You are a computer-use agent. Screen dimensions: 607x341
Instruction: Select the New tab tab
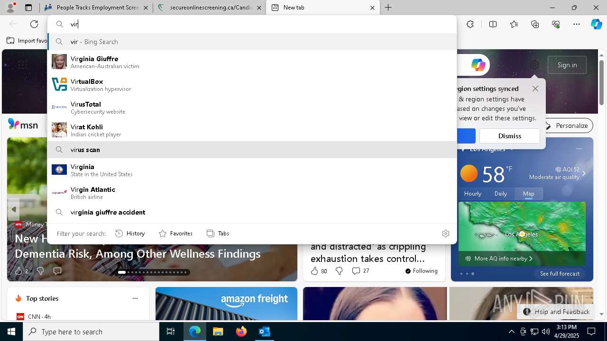pos(323,8)
